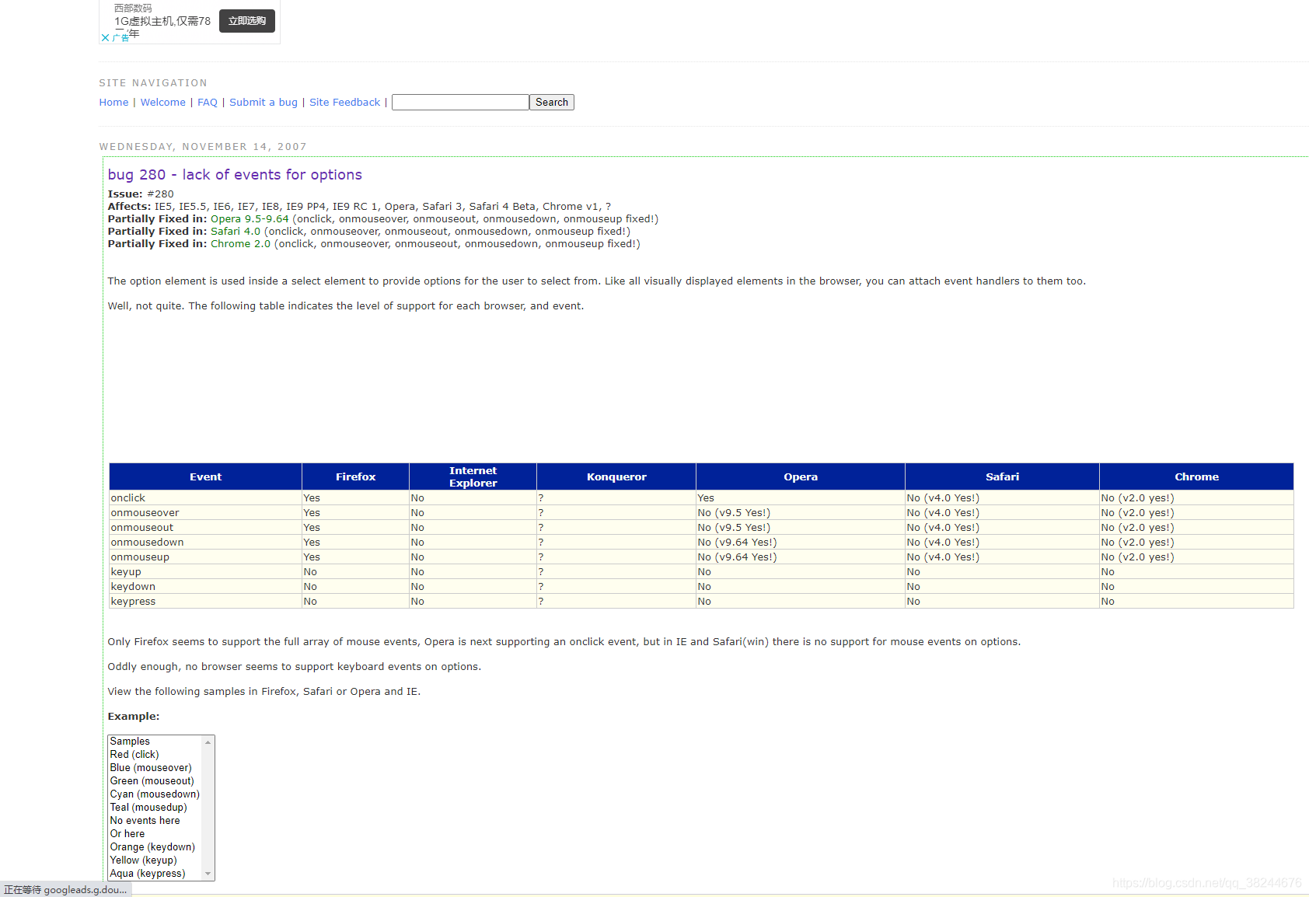Click the Opera 'Yes' cell in onclick row
Viewport: 1309px width, 897px height.
coord(801,498)
